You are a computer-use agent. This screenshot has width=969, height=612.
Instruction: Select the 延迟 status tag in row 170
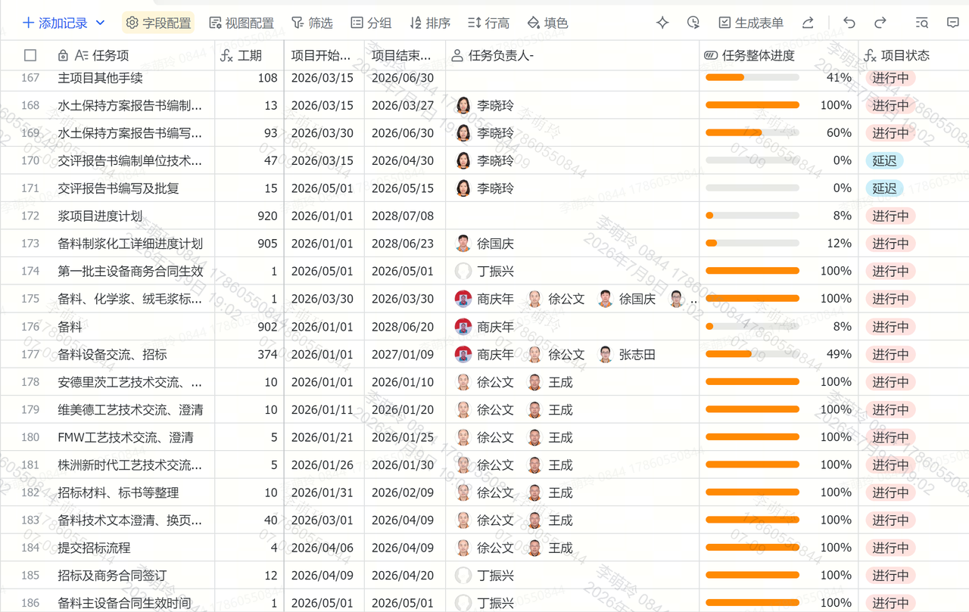[x=884, y=160]
